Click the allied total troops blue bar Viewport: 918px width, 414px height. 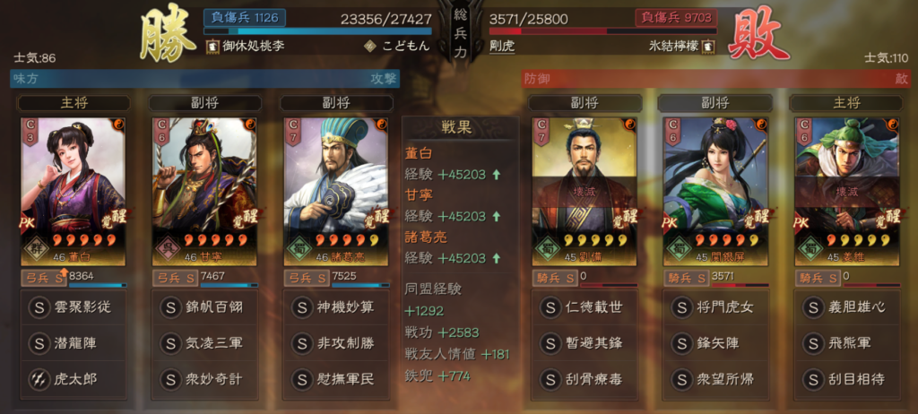click(x=318, y=31)
